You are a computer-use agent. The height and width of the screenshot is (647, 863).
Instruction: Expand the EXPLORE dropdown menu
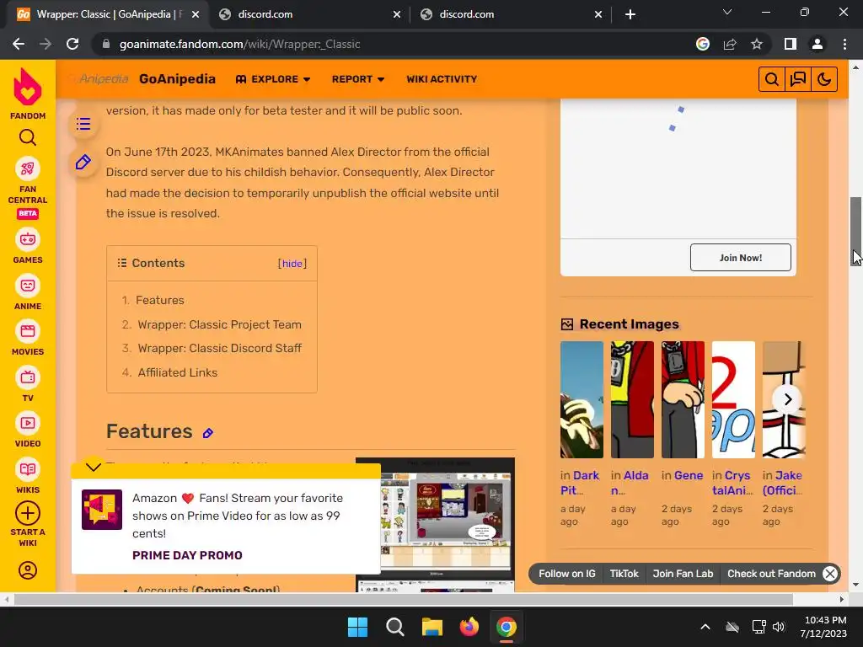(272, 79)
